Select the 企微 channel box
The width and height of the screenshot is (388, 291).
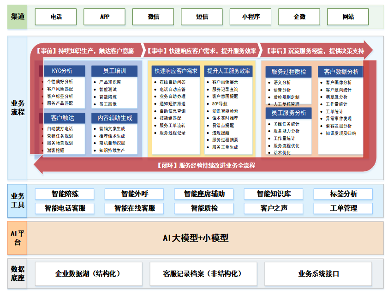299,17
